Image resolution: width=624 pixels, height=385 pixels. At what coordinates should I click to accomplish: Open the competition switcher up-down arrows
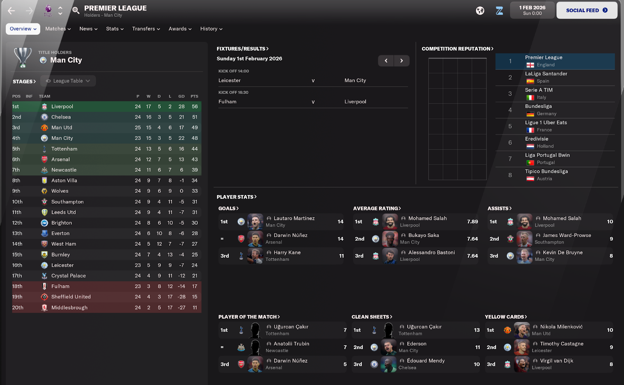pos(60,11)
